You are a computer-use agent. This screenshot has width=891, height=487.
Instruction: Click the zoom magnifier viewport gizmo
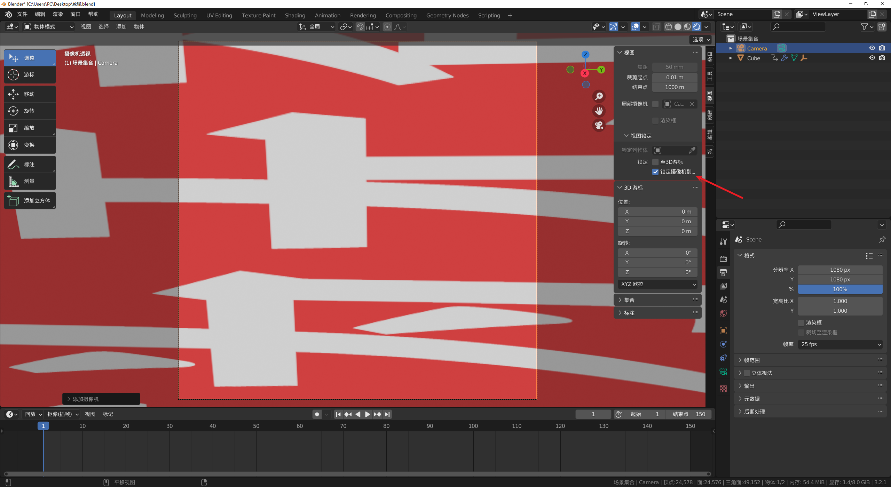pos(599,96)
